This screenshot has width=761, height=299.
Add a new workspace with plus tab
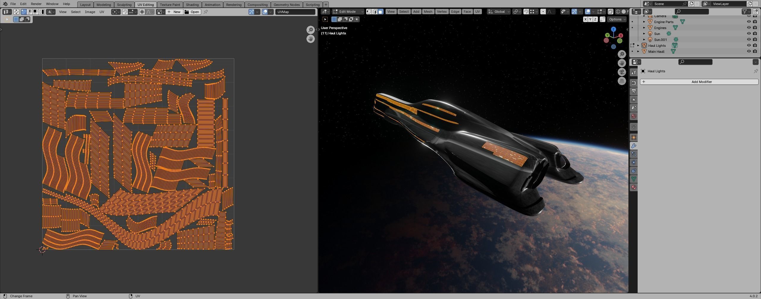pos(326,4)
